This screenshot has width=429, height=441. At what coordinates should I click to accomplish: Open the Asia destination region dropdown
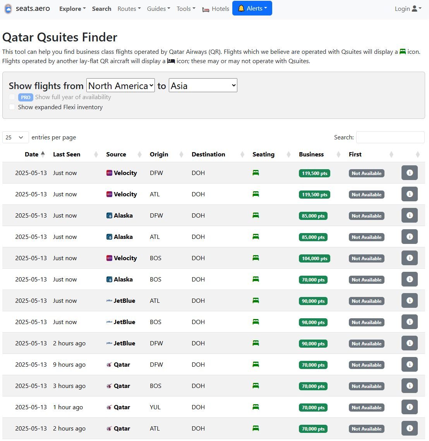(203, 86)
